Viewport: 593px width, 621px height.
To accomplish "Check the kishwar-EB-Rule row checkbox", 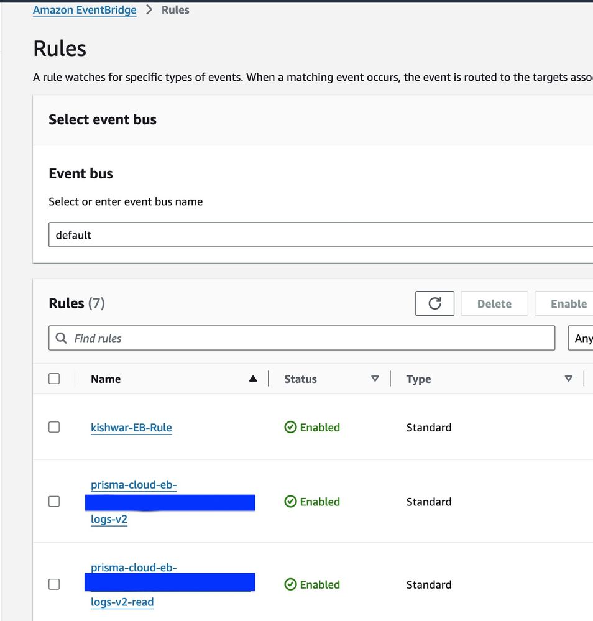I will click(x=54, y=427).
